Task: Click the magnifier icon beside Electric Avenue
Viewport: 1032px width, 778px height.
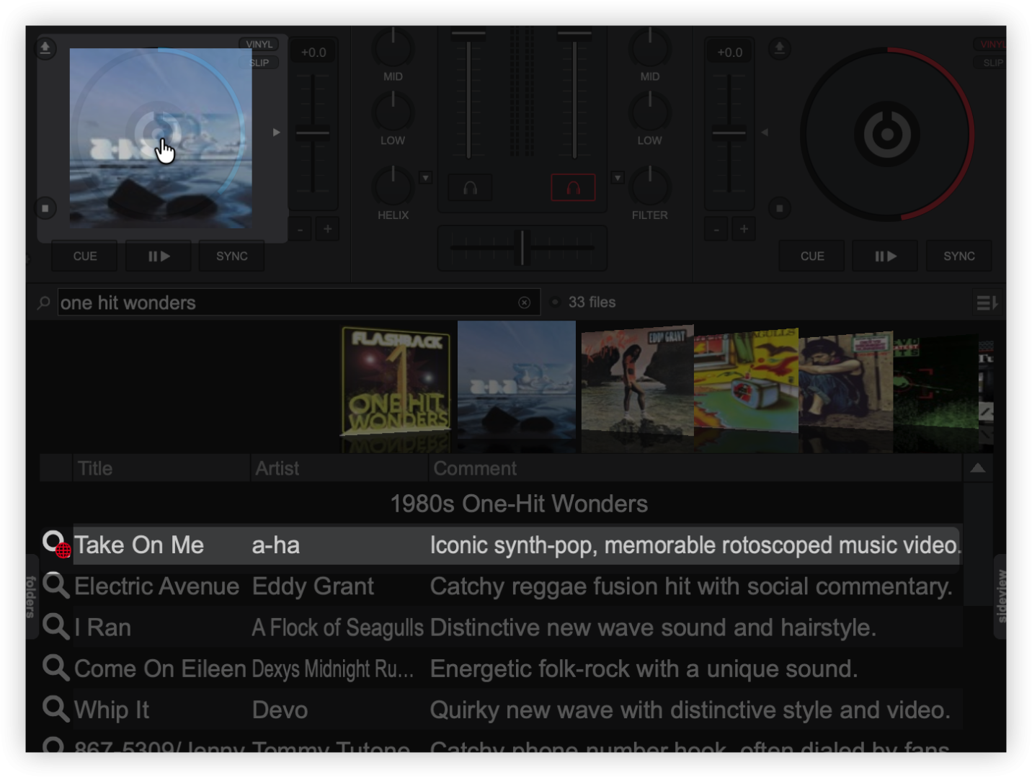Action: 55,586
